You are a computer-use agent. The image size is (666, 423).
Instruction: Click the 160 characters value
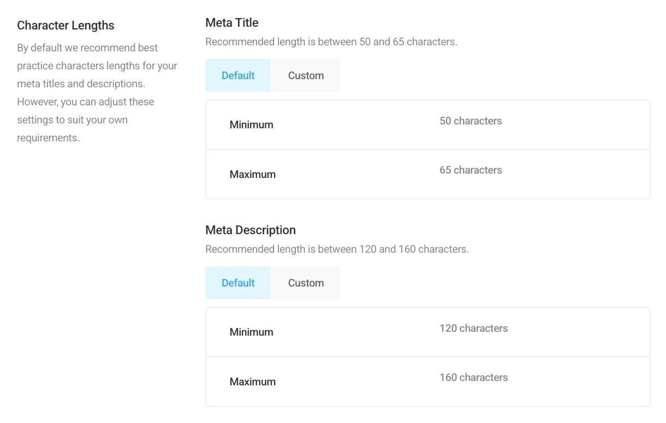(473, 377)
